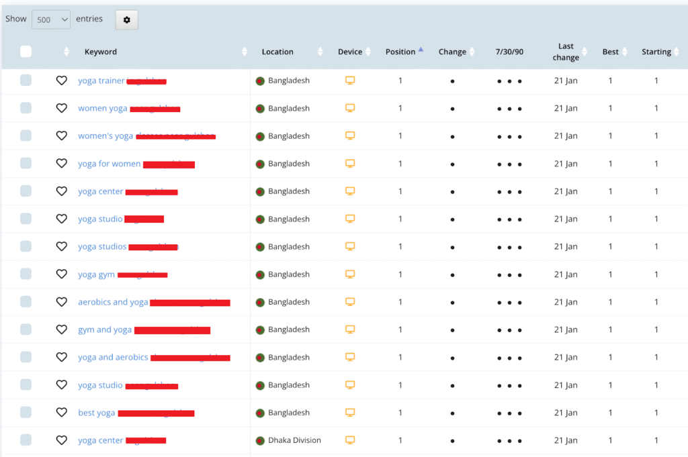
Task: Open the yoga and aerobics keyword link
Action: coord(113,357)
